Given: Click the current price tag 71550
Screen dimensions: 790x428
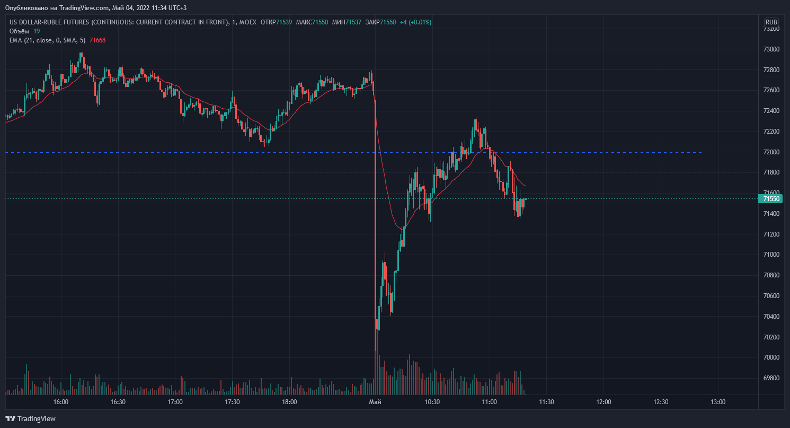Looking at the screenshot, I should click(x=770, y=199).
